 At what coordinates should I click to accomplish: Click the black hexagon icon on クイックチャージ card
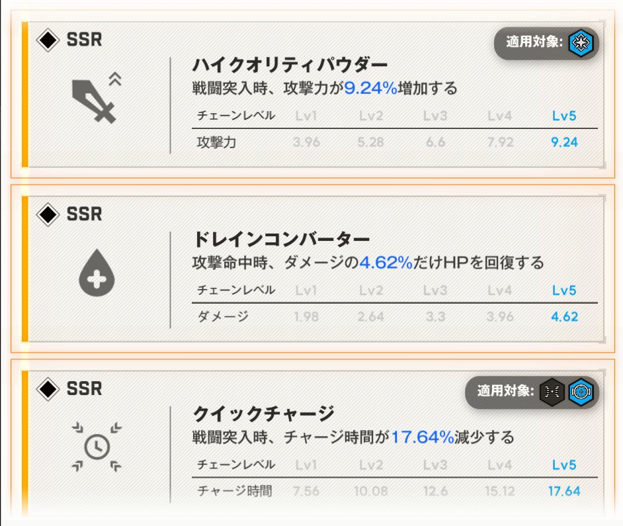pos(552,392)
